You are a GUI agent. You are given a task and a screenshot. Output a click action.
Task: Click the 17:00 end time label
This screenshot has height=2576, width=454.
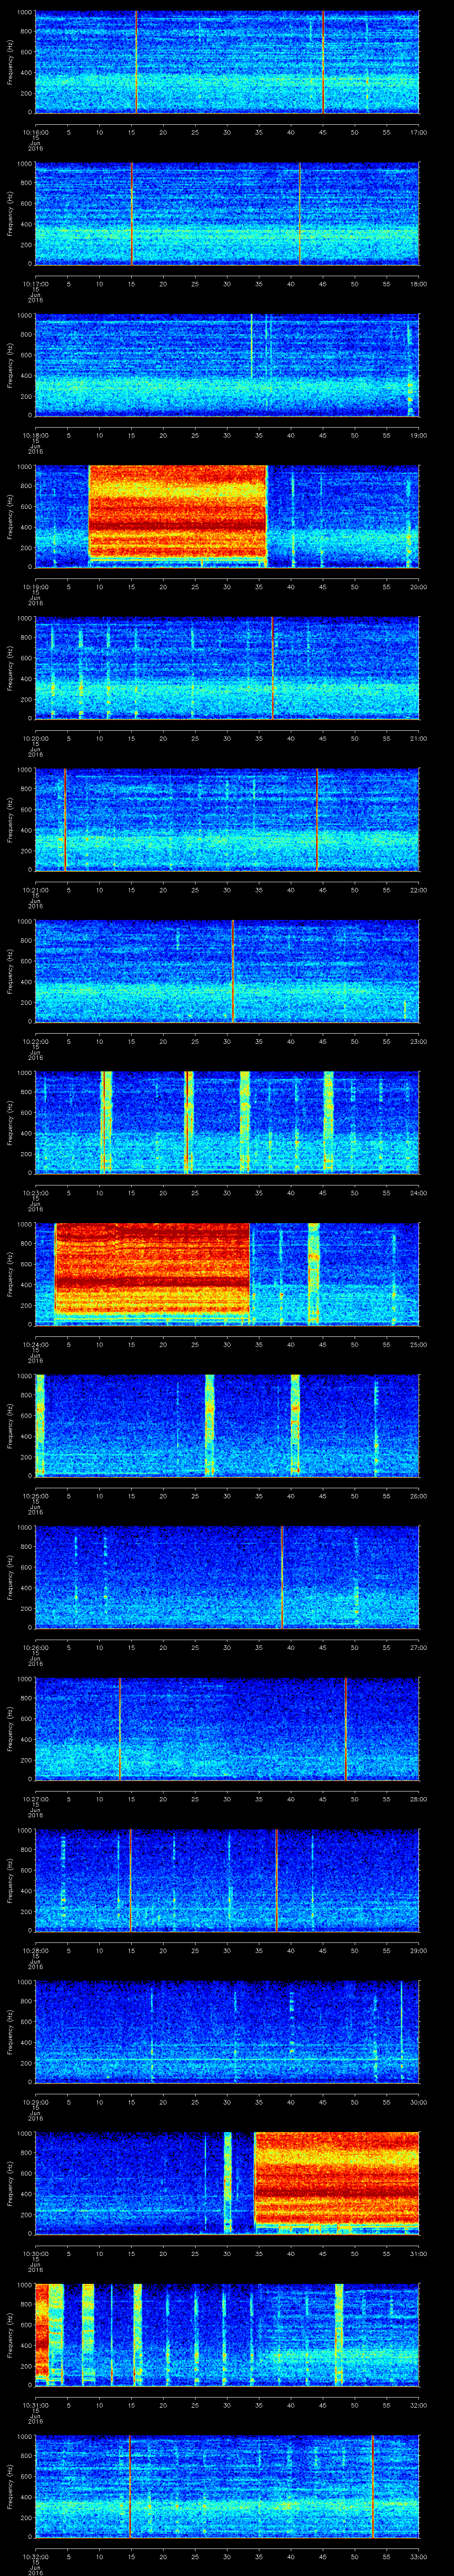[x=418, y=131]
